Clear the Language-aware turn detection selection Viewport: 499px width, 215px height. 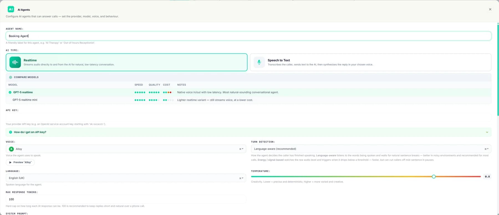point(485,149)
